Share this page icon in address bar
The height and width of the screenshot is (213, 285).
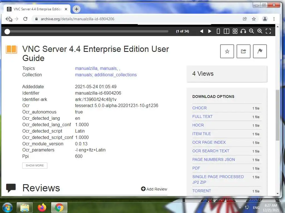click(x=245, y=19)
